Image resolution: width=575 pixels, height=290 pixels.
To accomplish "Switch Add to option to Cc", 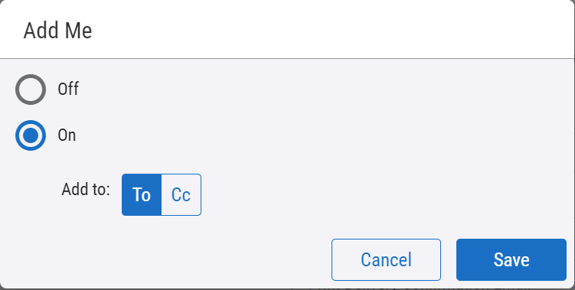I will (181, 194).
